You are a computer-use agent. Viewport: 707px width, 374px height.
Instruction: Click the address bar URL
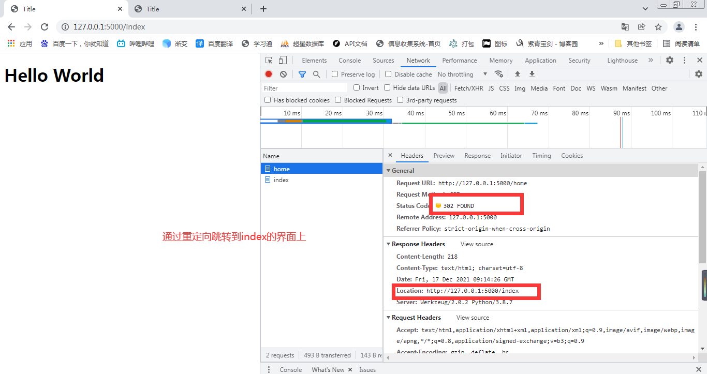(x=109, y=27)
